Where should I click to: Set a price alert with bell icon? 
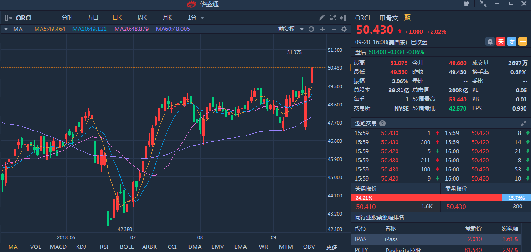tap(490, 41)
